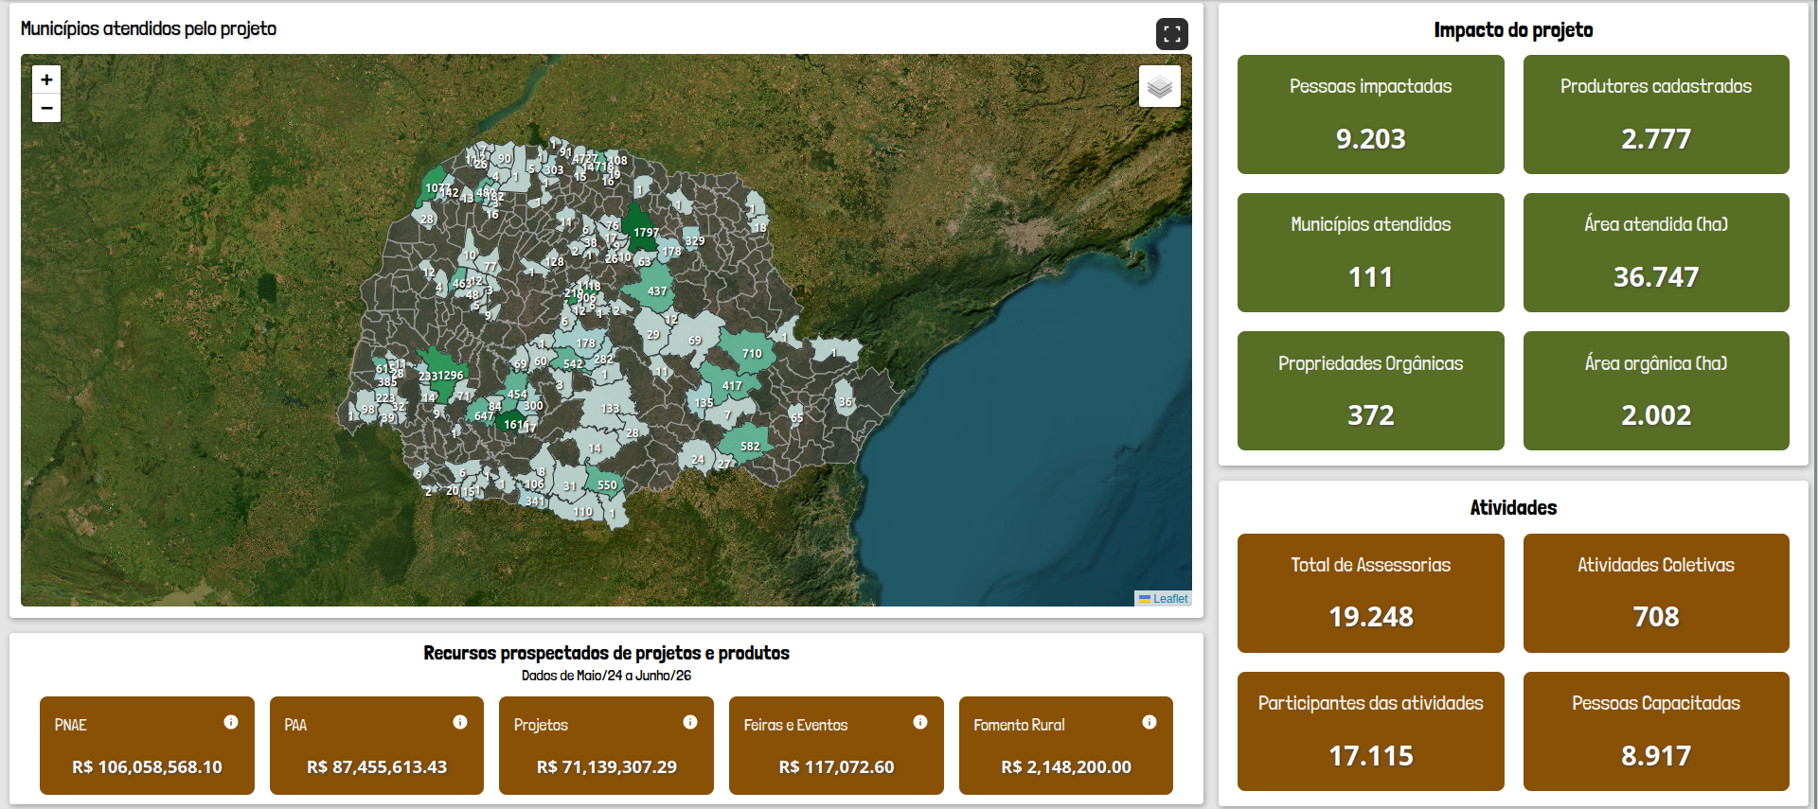Expand the map to fullscreen
Image resolution: width=1818 pixels, height=809 pixels.
(1172, 34)
